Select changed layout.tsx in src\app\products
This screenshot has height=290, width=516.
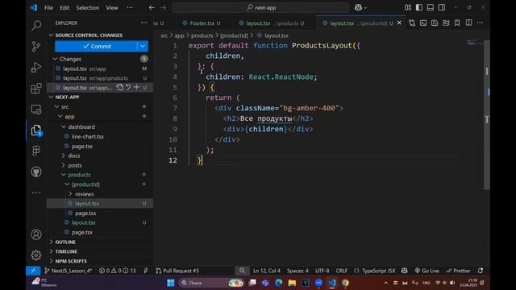100,78
